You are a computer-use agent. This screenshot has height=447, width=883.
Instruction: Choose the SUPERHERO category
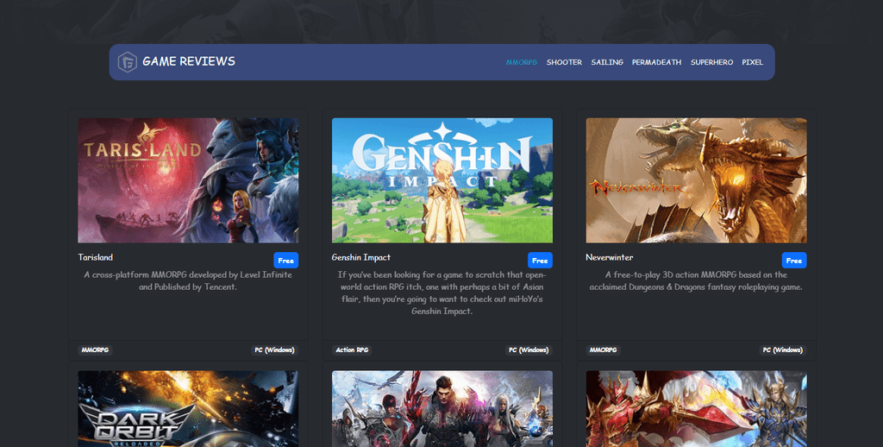point(711,62)
